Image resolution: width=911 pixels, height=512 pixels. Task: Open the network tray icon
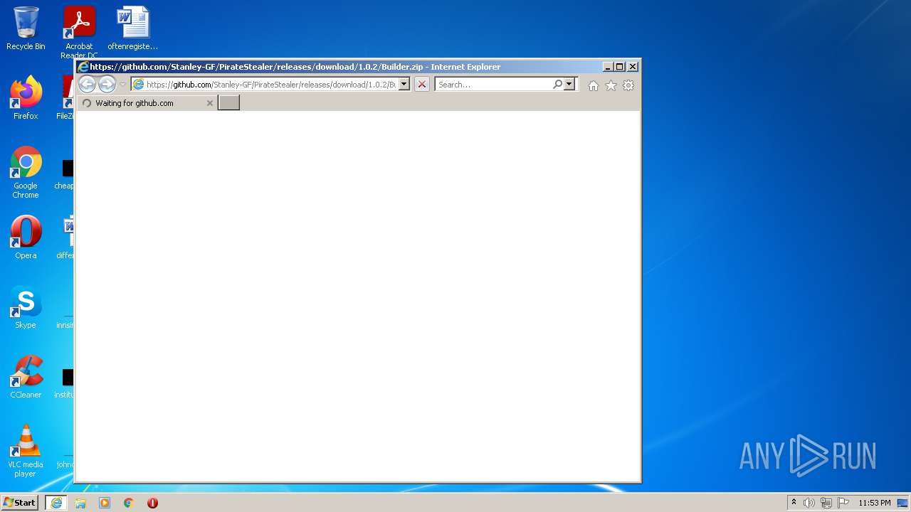tap(826, 503)
